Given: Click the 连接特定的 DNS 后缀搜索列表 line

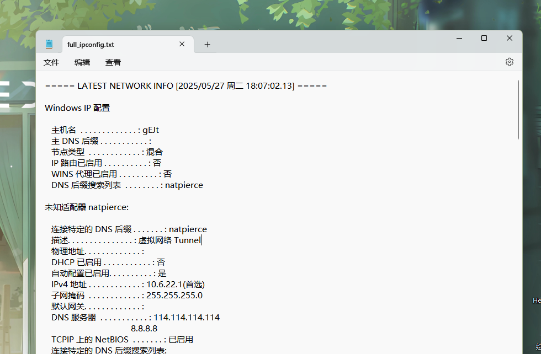Looking at the screenshot, I should (109, 350).
